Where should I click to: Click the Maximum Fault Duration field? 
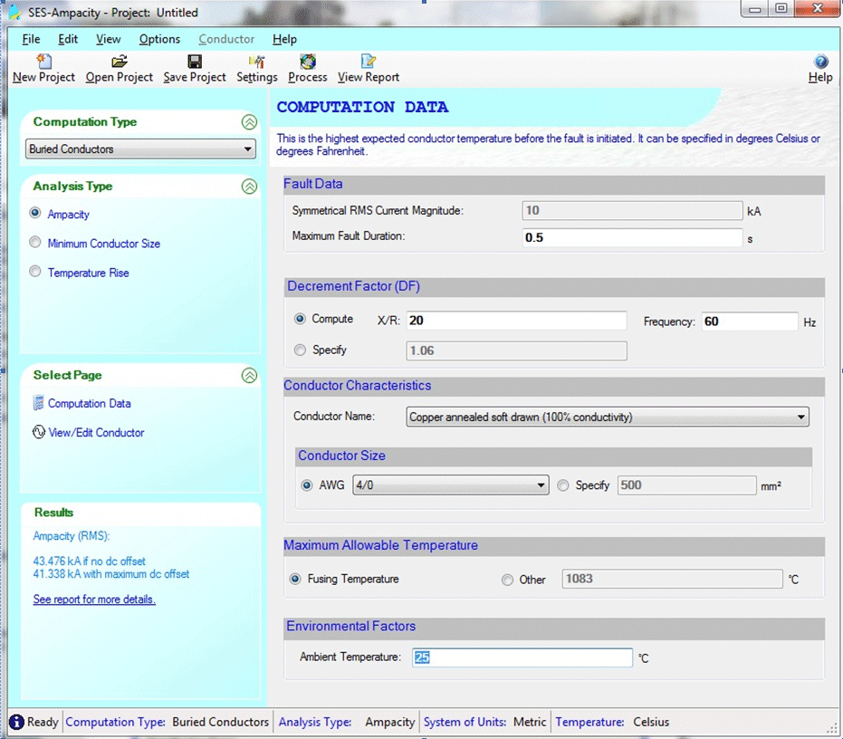pos(632,237)
